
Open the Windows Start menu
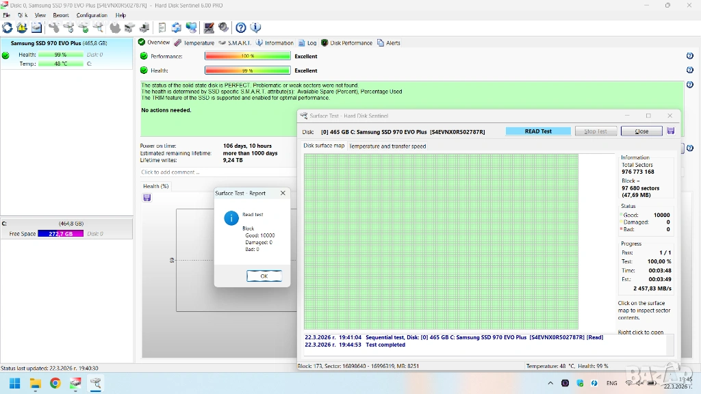(x=14, y=383)
